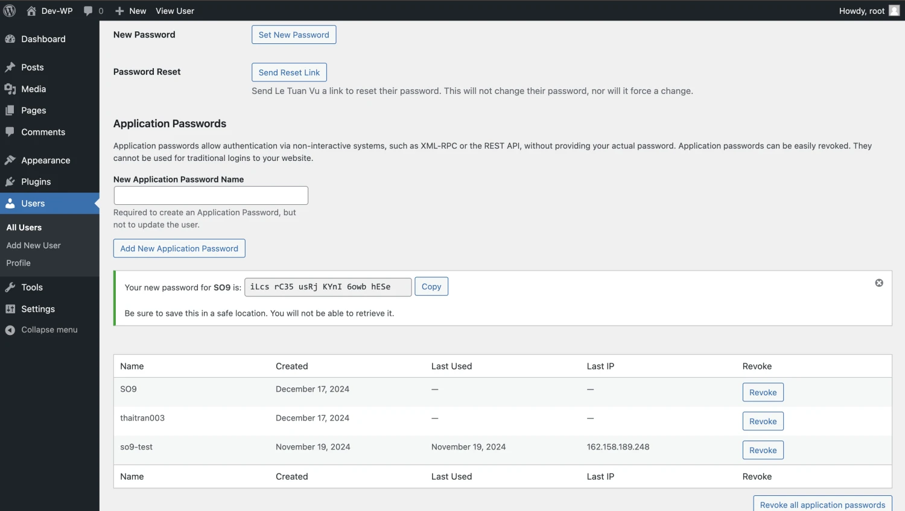Click the Users person icon
The image size is (905, 511).
point(10,204)
